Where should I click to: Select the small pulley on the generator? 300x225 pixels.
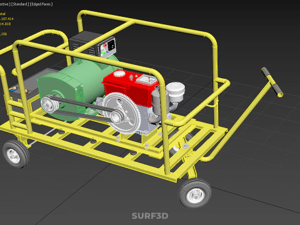click(49, 105)
